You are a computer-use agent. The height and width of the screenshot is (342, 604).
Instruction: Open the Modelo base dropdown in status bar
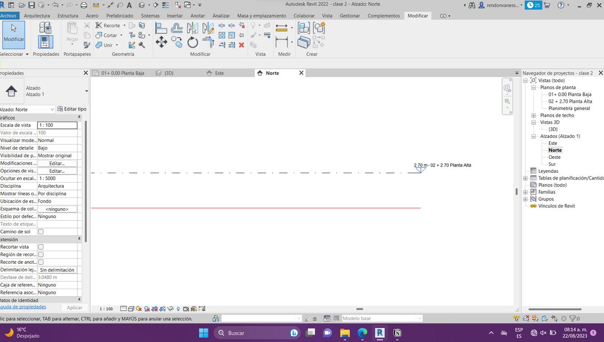coord(420,318)
